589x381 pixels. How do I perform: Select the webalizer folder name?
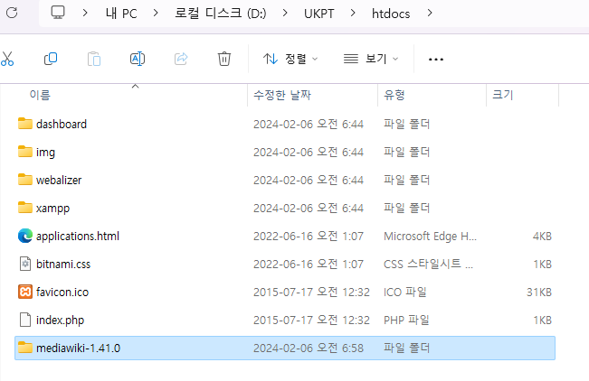59,180
